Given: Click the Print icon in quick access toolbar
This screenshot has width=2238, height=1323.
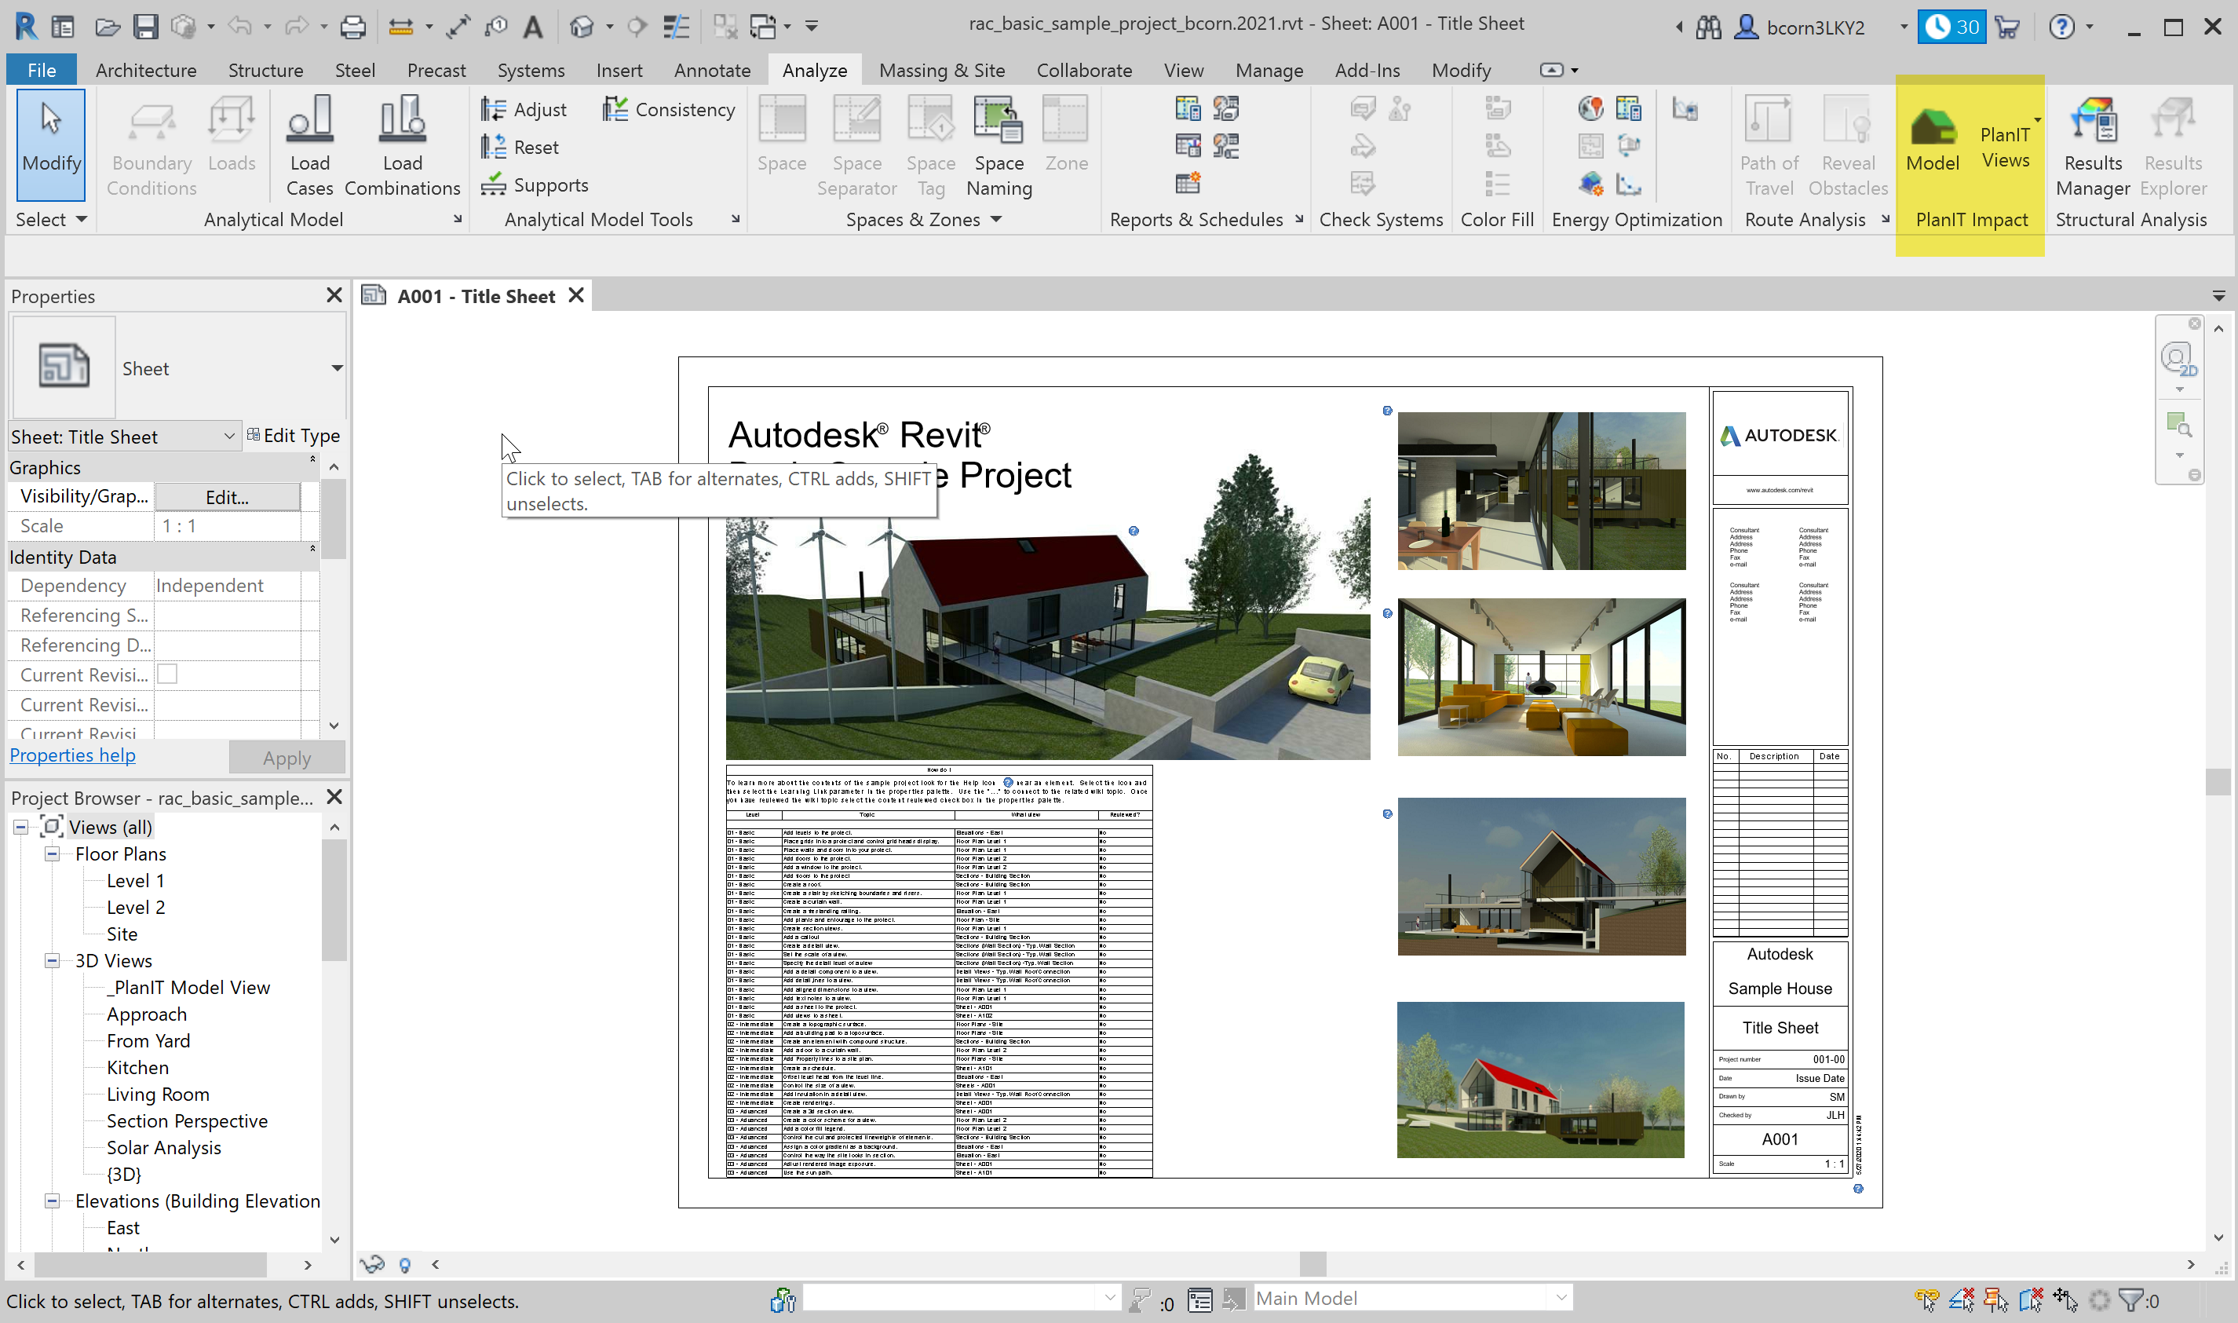Looking at the screenshot, I should tap(353, 27).
